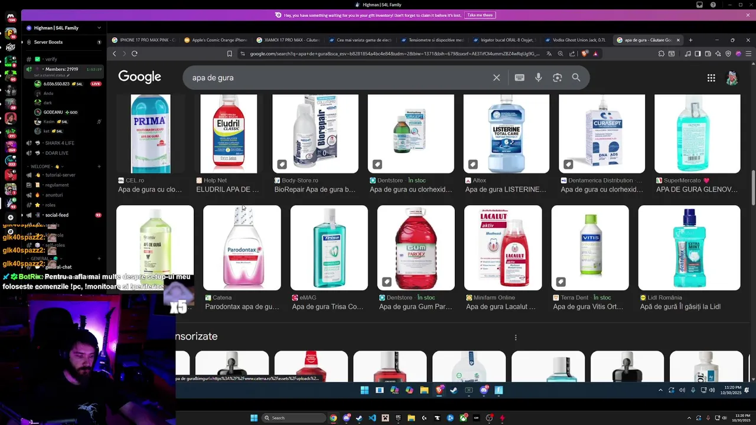This screenshot has height=425, width=756.
Task: Clear the Google search box text
Action: (x=496, y=77)
